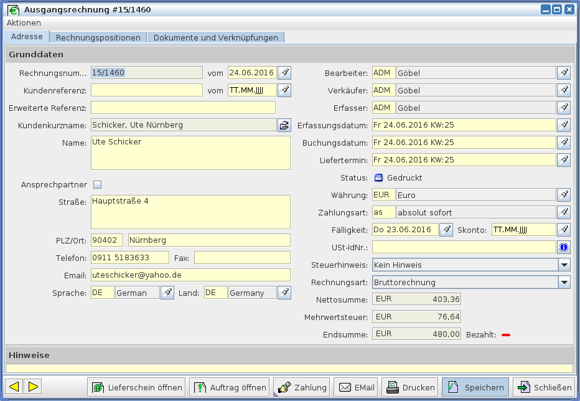Go to next record with yellow right arrow

click(x=33, y=387)
